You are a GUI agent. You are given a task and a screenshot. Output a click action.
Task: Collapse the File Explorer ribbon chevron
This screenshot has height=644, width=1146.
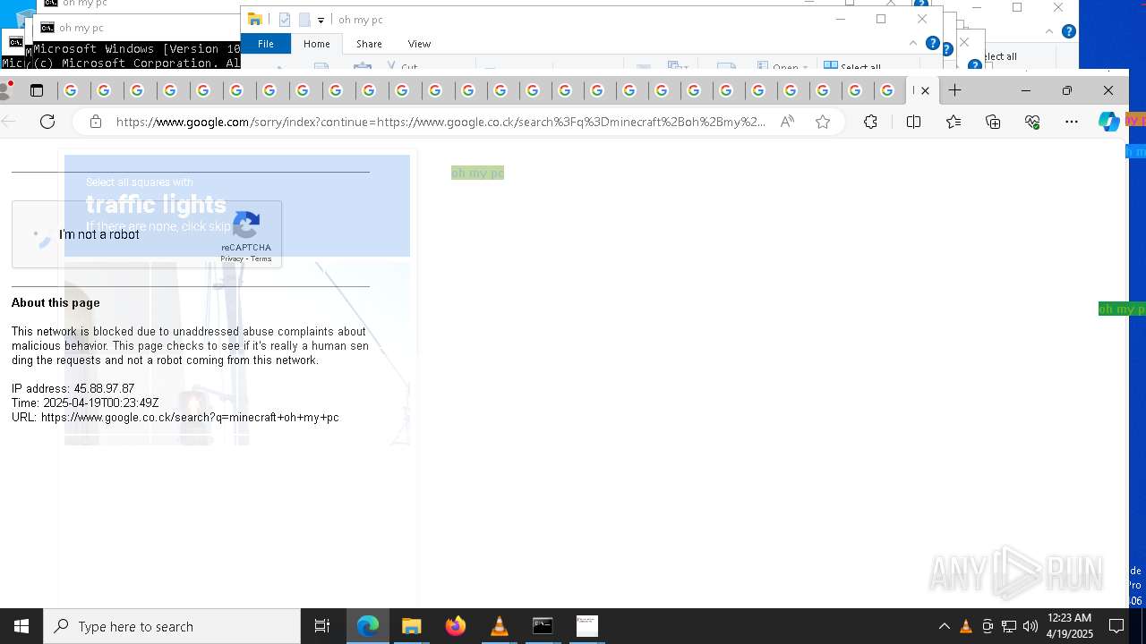912,43
